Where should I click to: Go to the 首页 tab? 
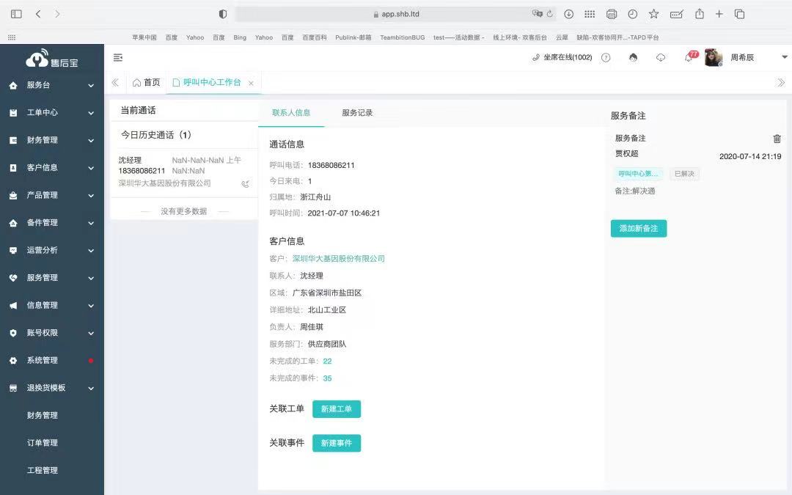pyautogui.click(x=146, y=83)
